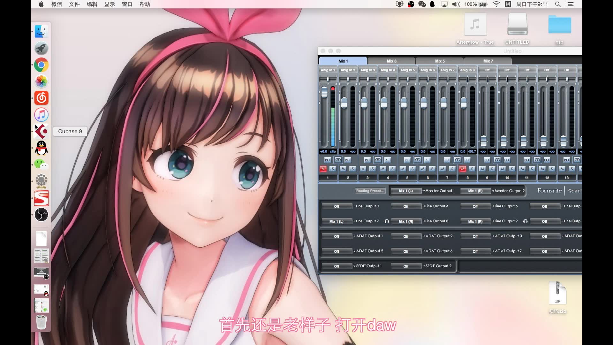Screen dimensions: 613x345
Task: Unmute channel 8 red M button
Action: (x=463, y=169)
